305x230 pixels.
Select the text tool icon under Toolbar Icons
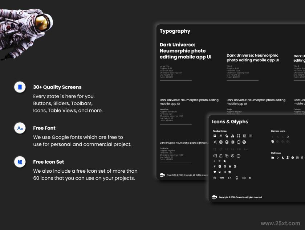215,136
